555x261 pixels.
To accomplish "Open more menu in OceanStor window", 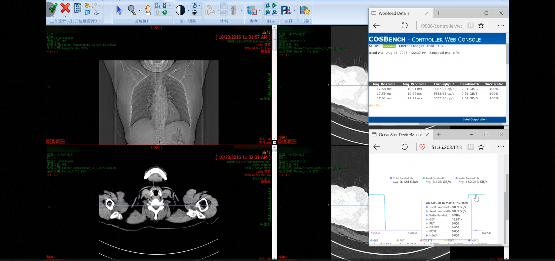I will click(501, 147).
